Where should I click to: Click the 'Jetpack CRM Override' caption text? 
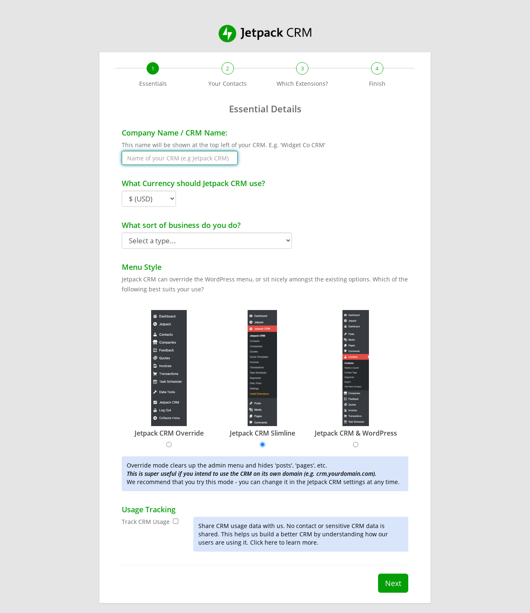click(169, 433)
